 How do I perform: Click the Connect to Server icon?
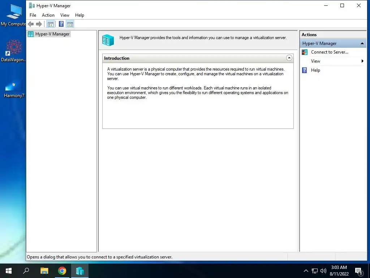point(305,52)
